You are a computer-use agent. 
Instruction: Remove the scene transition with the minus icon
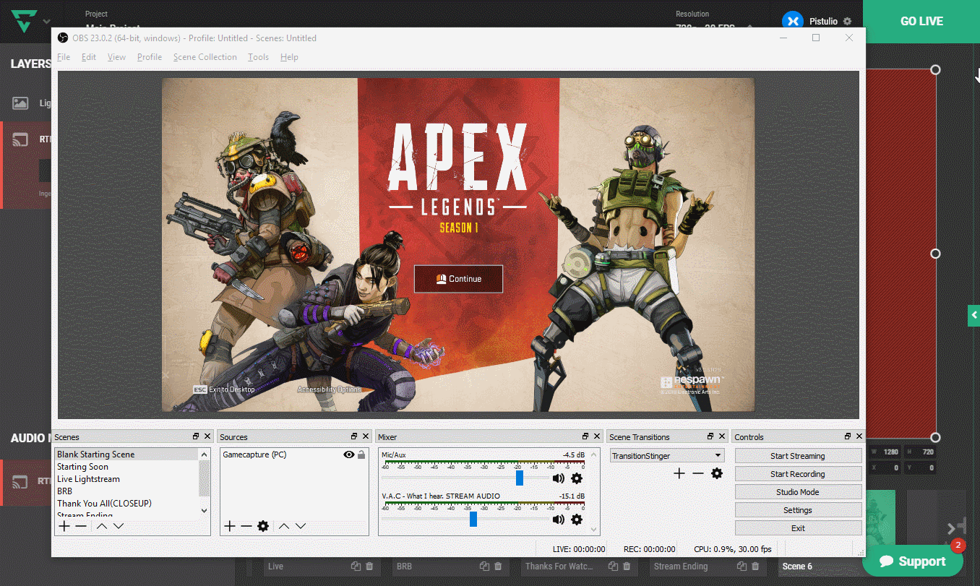click(697, 473)
